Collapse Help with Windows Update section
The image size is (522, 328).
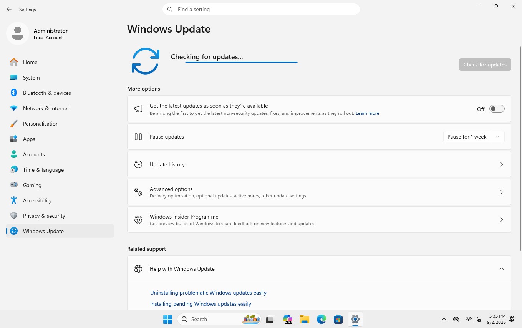502,269
